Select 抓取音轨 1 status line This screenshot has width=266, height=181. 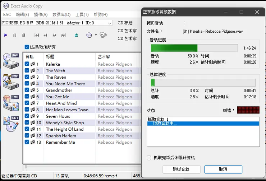coord(158,119)
